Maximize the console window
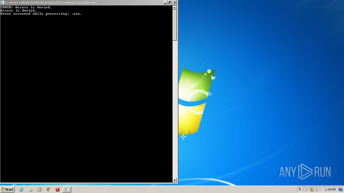This screenshot has width=344, height=193. [170, 2]
